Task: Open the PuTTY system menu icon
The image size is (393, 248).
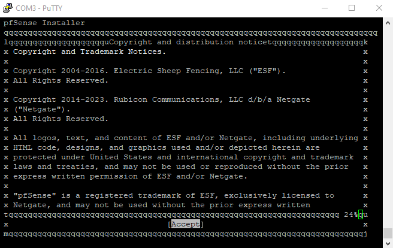Action: click(x=8, y=8)
